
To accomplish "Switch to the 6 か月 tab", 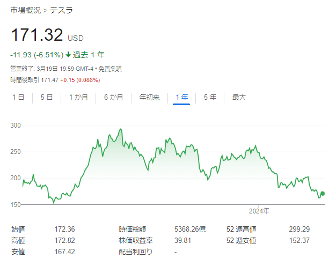I will [114, 97].
